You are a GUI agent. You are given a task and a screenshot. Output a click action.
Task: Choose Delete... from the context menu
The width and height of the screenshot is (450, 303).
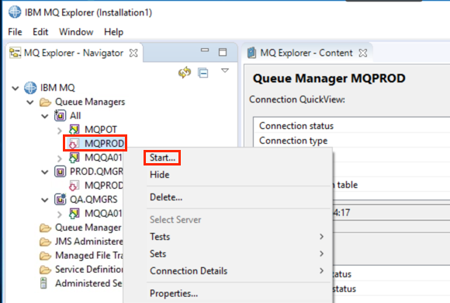click(166, 197)
